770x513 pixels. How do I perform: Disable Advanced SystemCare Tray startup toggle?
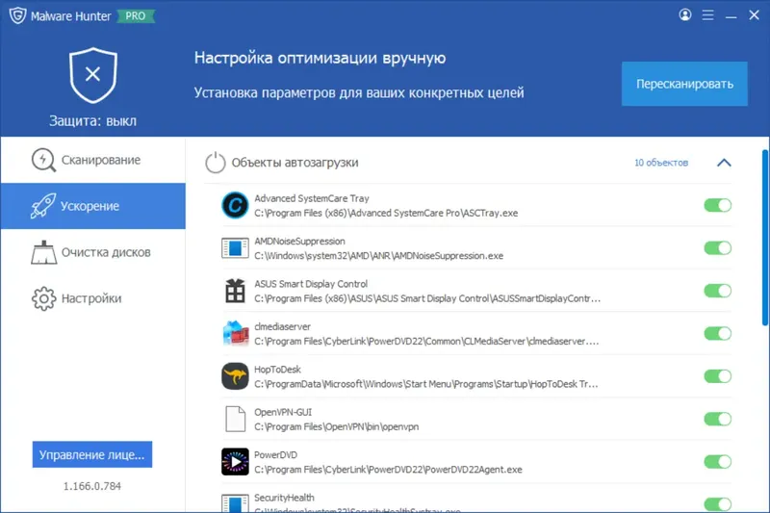(x=717, y=205)
